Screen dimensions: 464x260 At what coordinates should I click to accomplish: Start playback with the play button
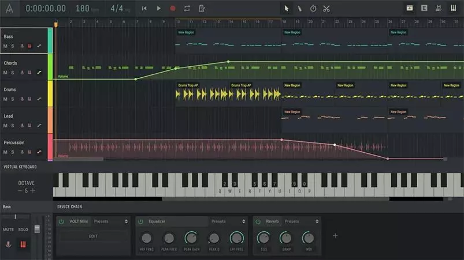coord(158,9)
